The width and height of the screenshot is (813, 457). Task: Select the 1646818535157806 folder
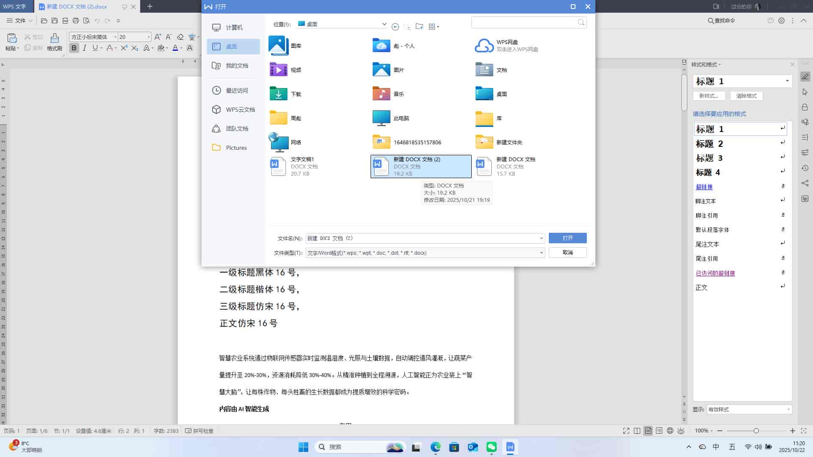pyautogui.click(x=407, y=142)
